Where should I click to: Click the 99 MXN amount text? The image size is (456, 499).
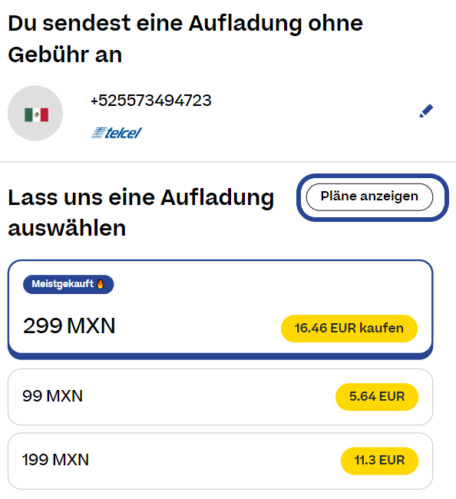[52, 396]
